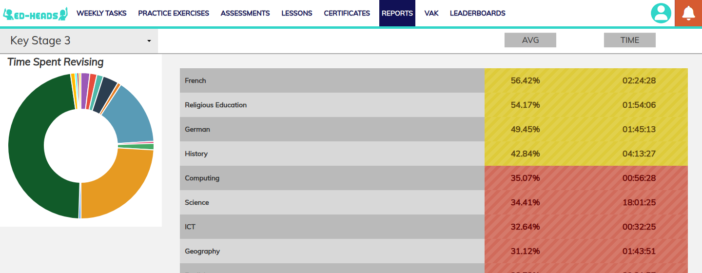Sort by the TIME button

click(630, 40)
